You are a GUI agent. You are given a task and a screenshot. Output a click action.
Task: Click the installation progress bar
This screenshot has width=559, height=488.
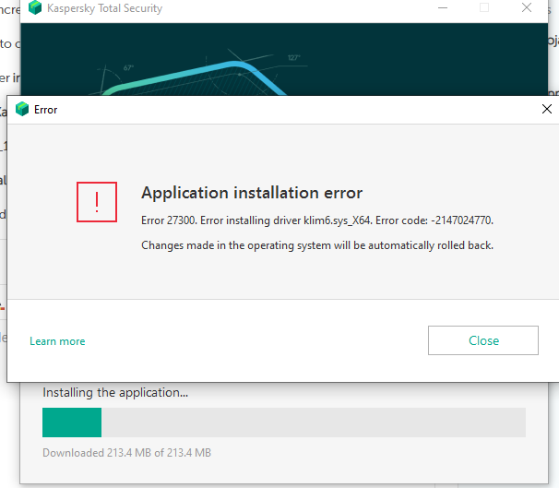(x=284, y=423)
